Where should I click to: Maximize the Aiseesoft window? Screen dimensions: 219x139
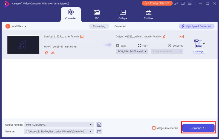coord(208,4)
